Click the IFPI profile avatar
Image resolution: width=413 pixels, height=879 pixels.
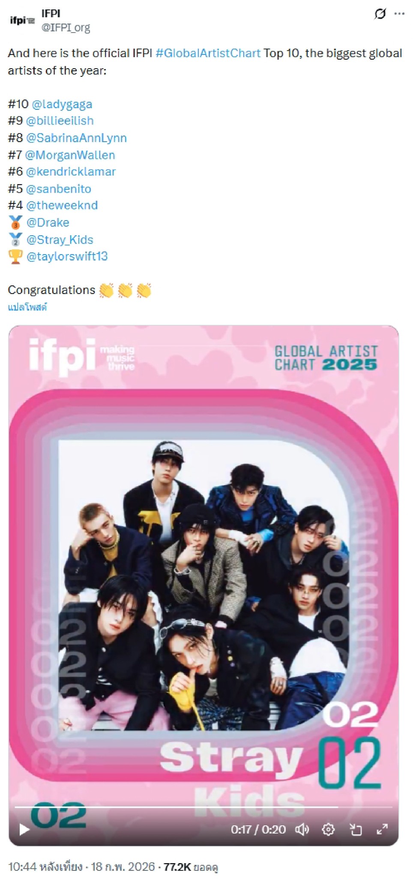(x=22, y=20)
